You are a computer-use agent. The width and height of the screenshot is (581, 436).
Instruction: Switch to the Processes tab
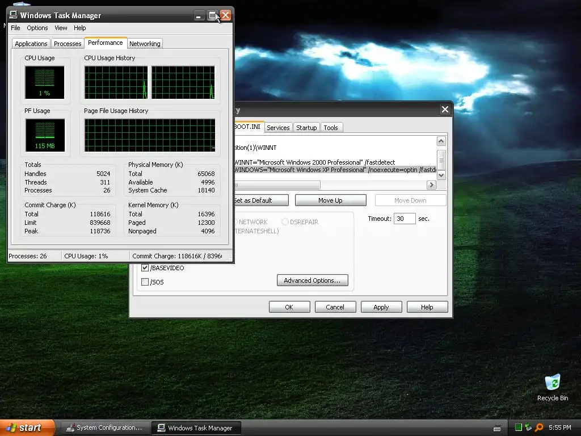68,44
